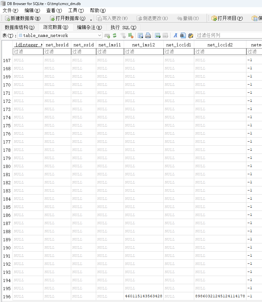This screenshot has width=262, height=302.
Task: Open the 编辑 (Edit) menu
Action: pos(32,11)
